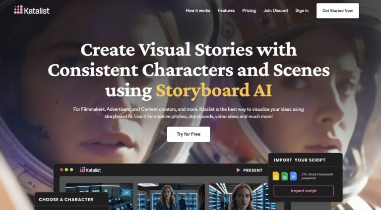The height and width of the screenshot is (210, 381).
Task: Click the green window dot in mockup
Action: click(71, 169)
